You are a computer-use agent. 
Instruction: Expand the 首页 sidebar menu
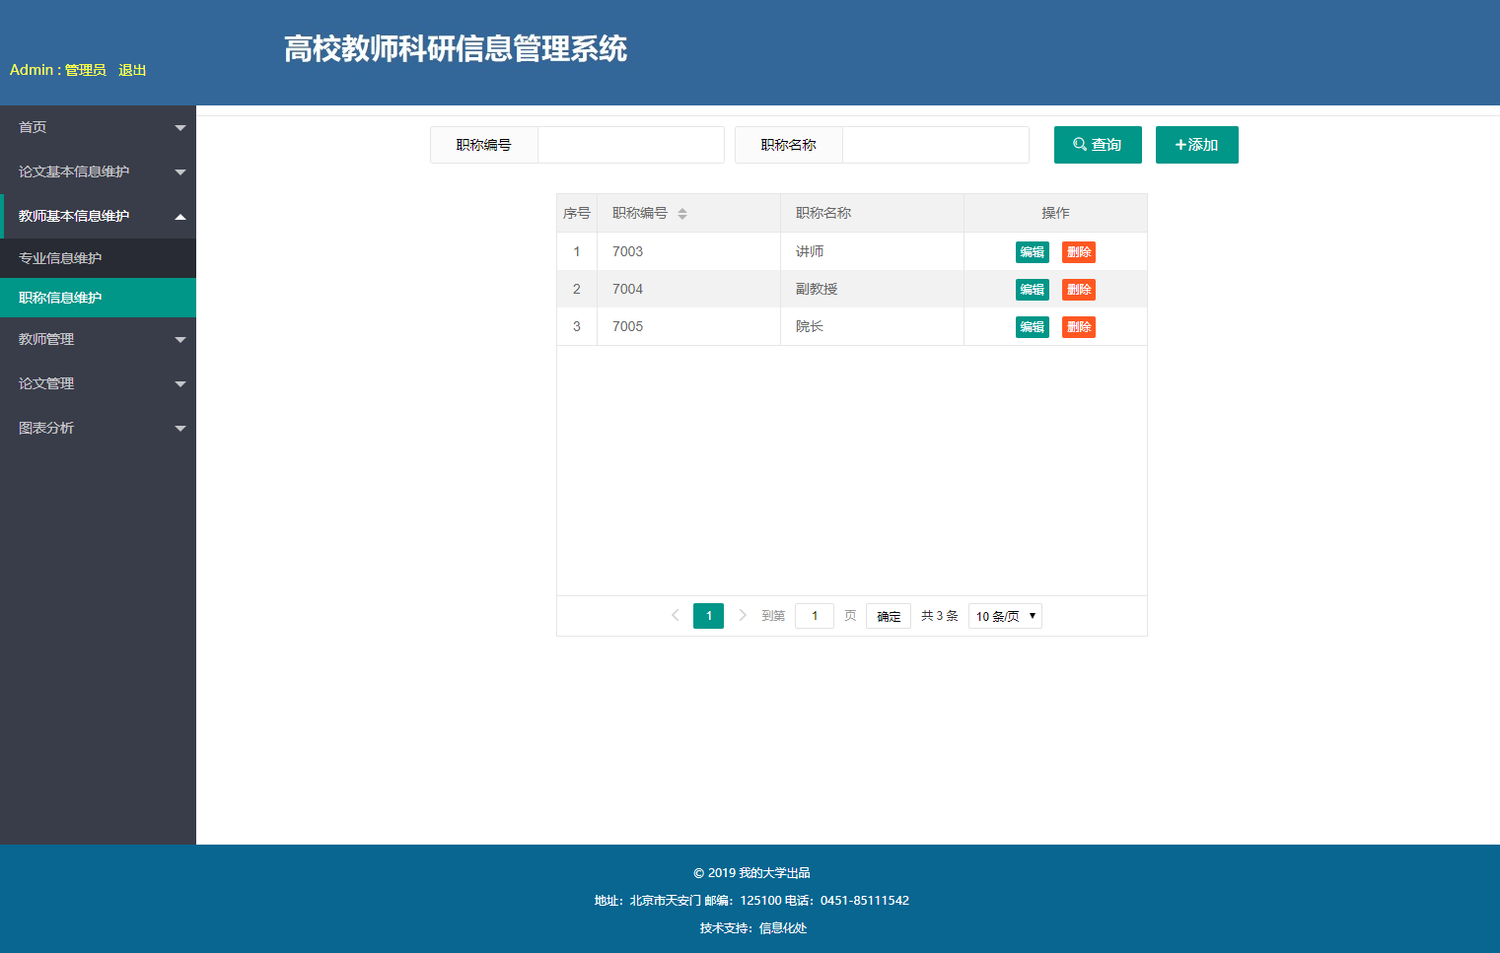coord(99,126)
